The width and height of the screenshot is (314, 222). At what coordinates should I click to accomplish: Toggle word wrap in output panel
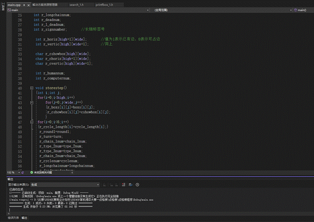coord(130,184)
